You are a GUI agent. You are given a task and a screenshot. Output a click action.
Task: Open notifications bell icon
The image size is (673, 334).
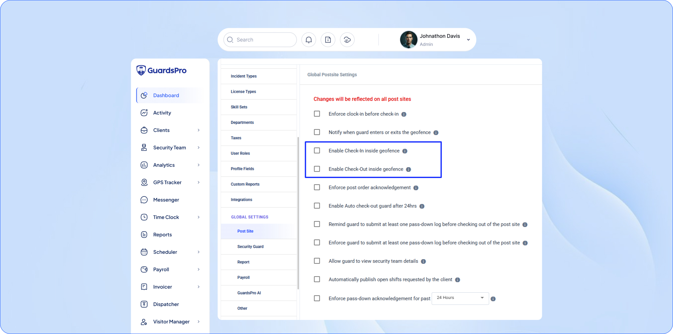[309, 40]
